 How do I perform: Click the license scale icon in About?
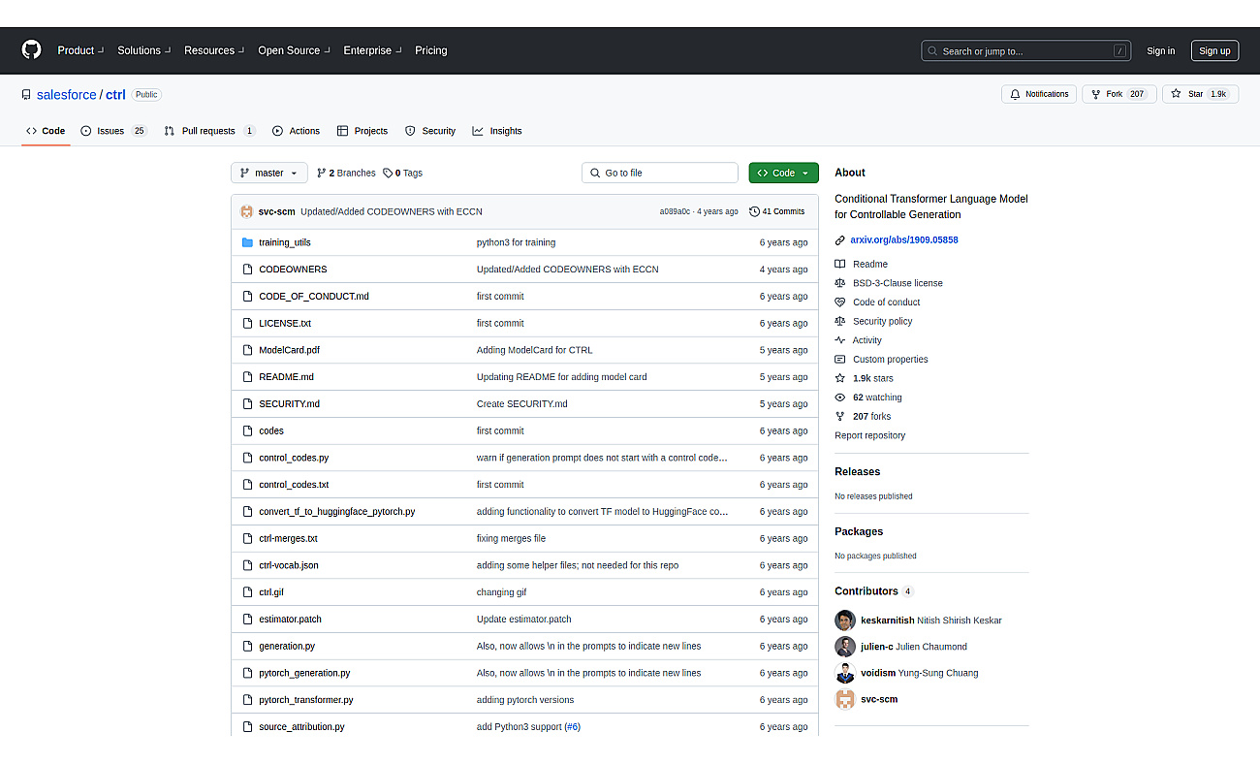[840, 283]
